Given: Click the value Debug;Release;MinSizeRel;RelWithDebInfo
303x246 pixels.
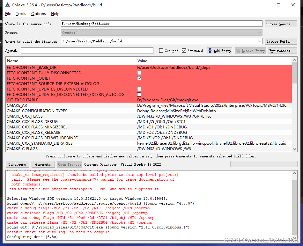Looking at the screenshot, I should [x=176, y=111].
